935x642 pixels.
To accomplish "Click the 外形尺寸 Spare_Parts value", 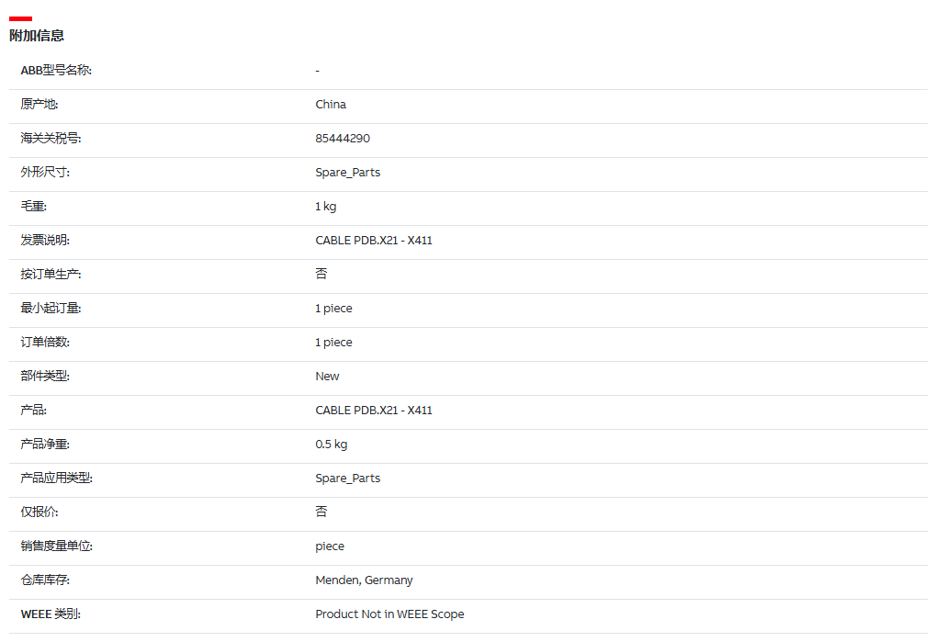I will 348,173.
